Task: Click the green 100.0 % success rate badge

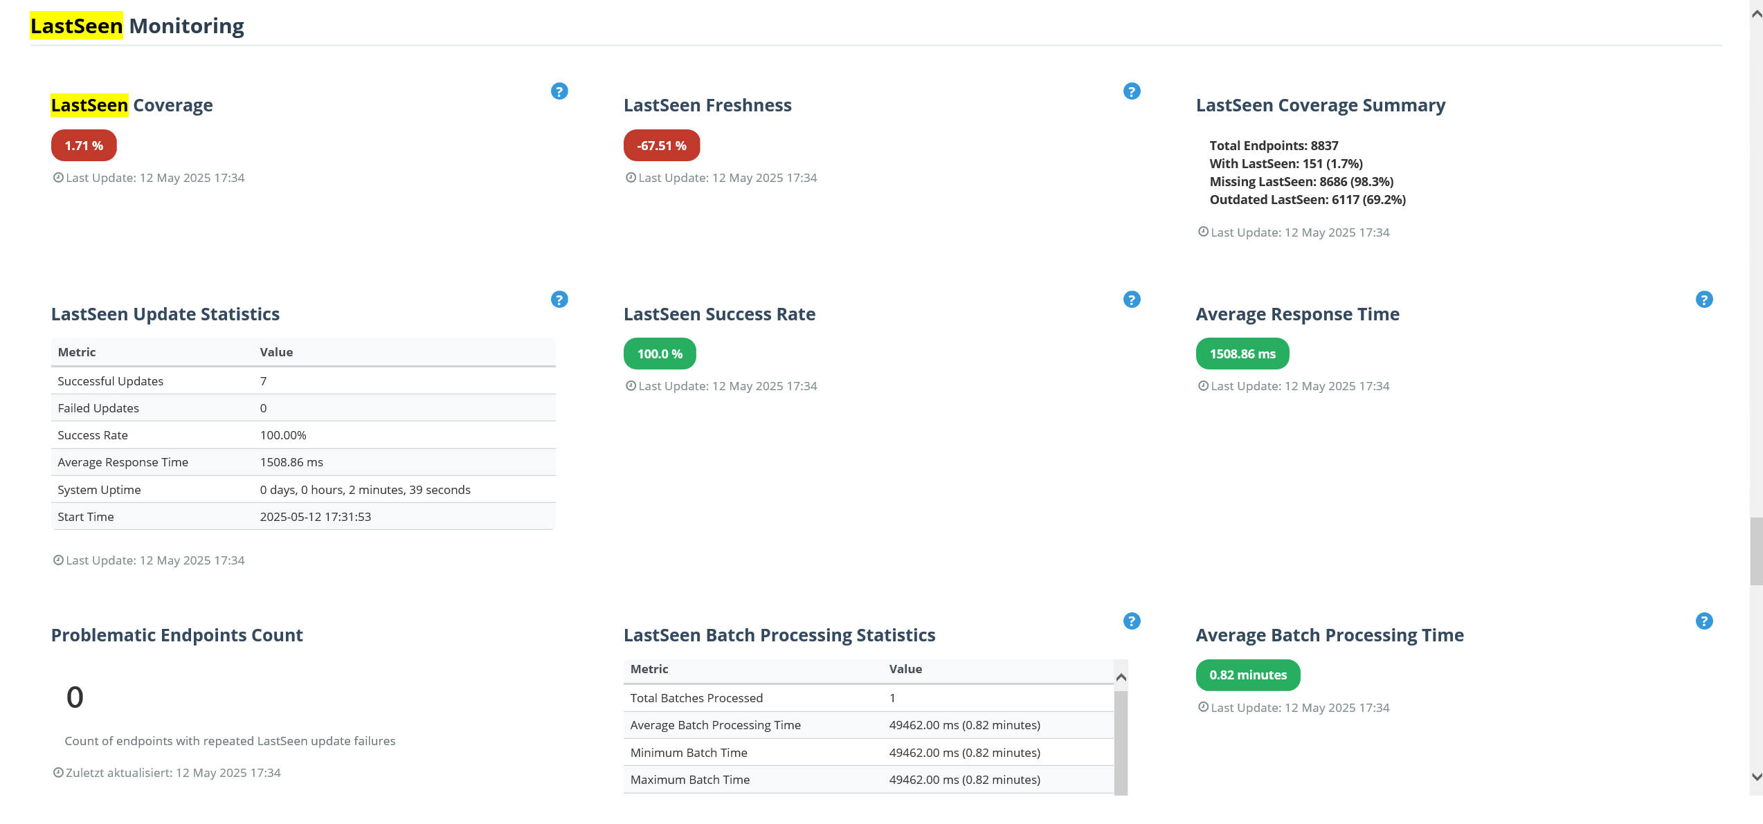Action: coord(659,354)
